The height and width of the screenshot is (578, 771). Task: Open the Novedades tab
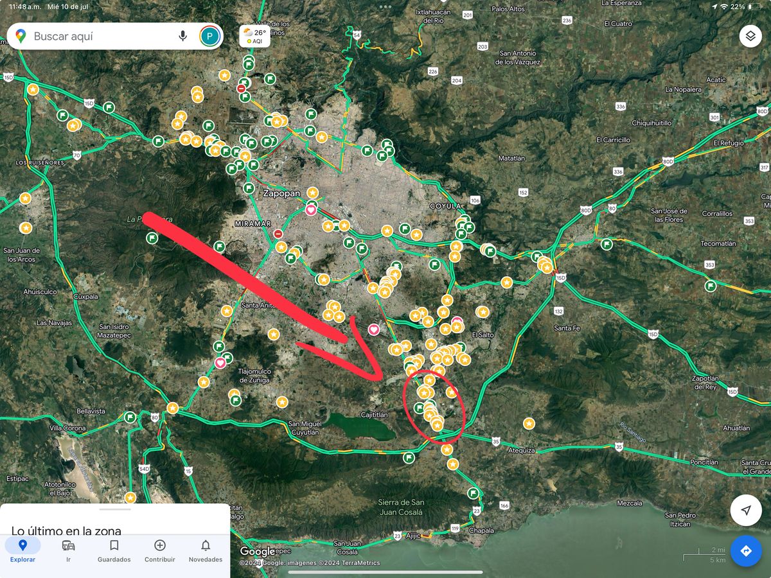(x=205, y=550)
